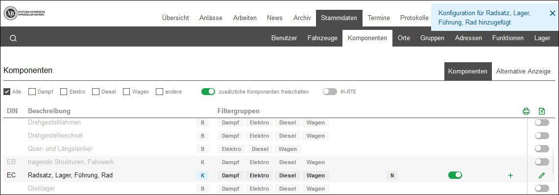Open the Protokolle menu
The image size is (559, 195).
(x=414, y=18)
